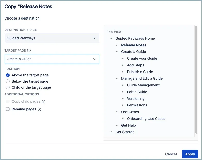Click Add Steps in preview
Screen dimensions: 202x160
pyautogui.click(x=136, y=65)
